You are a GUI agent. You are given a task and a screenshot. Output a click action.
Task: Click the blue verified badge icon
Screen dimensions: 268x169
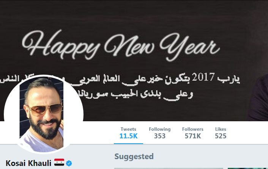coord(69,163)
